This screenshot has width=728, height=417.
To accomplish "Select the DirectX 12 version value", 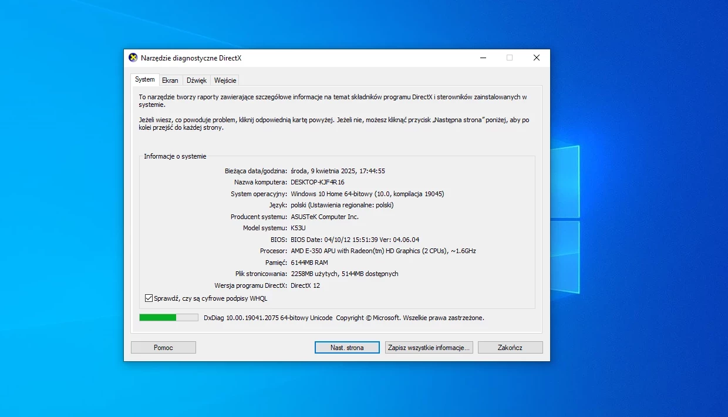I will tap(305, 285).
